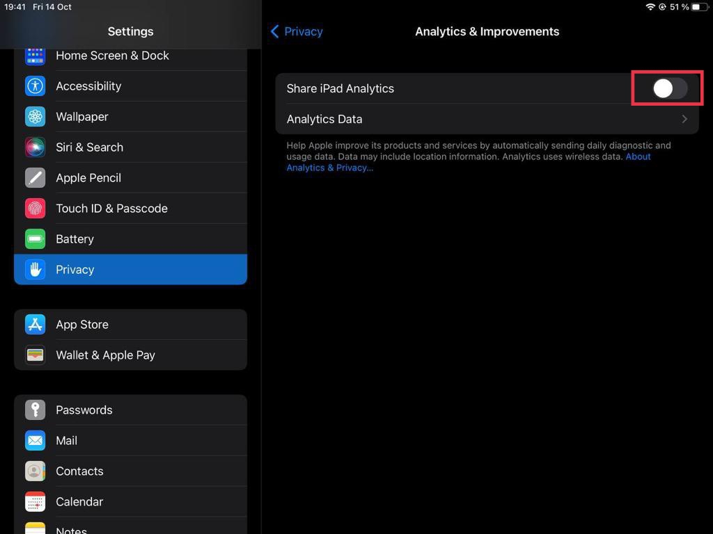Tap the 19:41 clock in status bar
713x534 pixels.
click(x=15, y=7)
